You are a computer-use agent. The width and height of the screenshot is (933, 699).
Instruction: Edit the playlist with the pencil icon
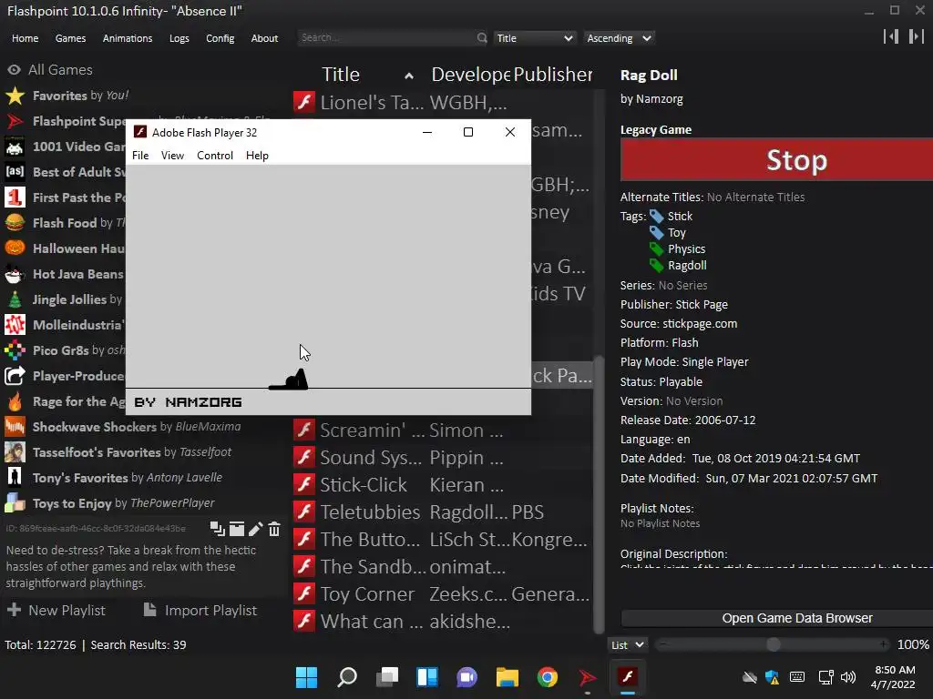point(255,529)
